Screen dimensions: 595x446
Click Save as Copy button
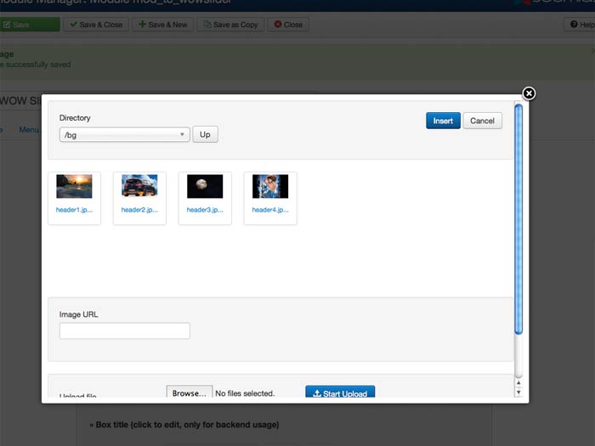coord(230,25)
